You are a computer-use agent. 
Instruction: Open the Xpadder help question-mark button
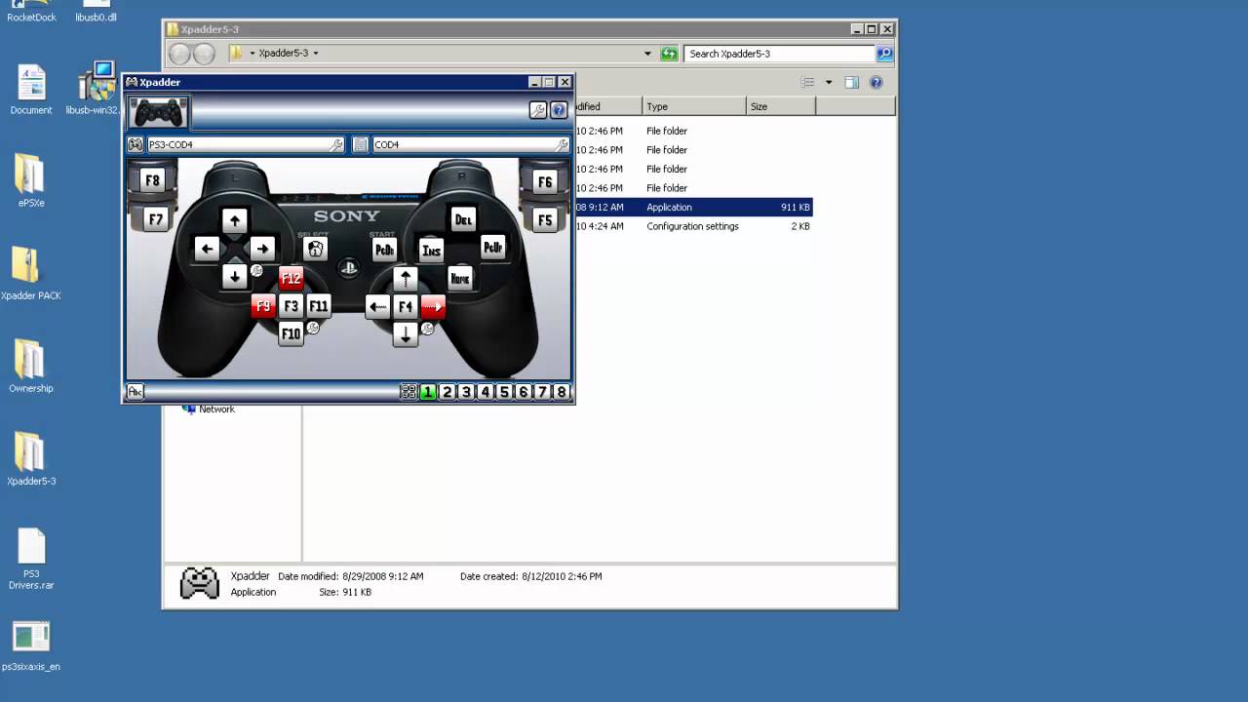(x=559, y=110)
